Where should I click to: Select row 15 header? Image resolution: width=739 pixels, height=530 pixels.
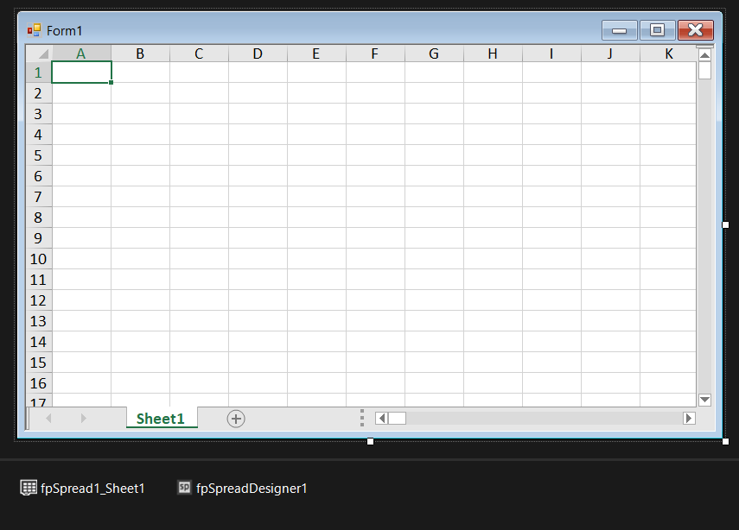tap(39, 363)
